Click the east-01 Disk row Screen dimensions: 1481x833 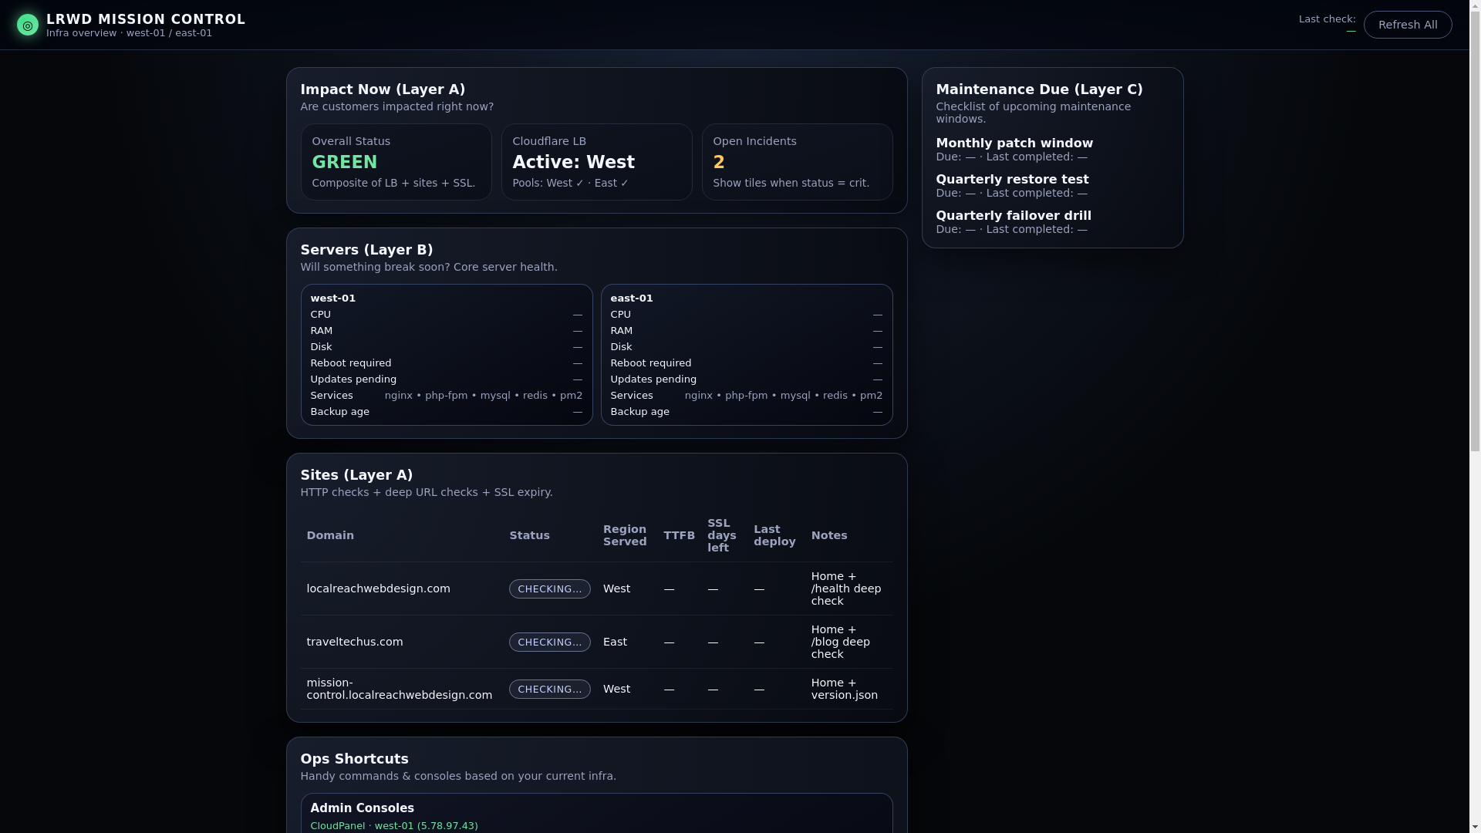click(747, 347)
